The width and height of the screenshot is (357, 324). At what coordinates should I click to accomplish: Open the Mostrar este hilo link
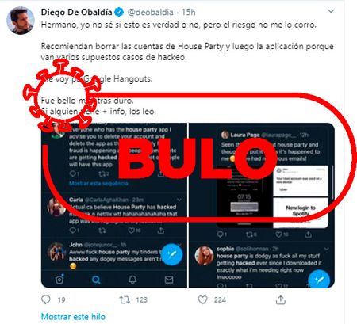tap(73, 317)
